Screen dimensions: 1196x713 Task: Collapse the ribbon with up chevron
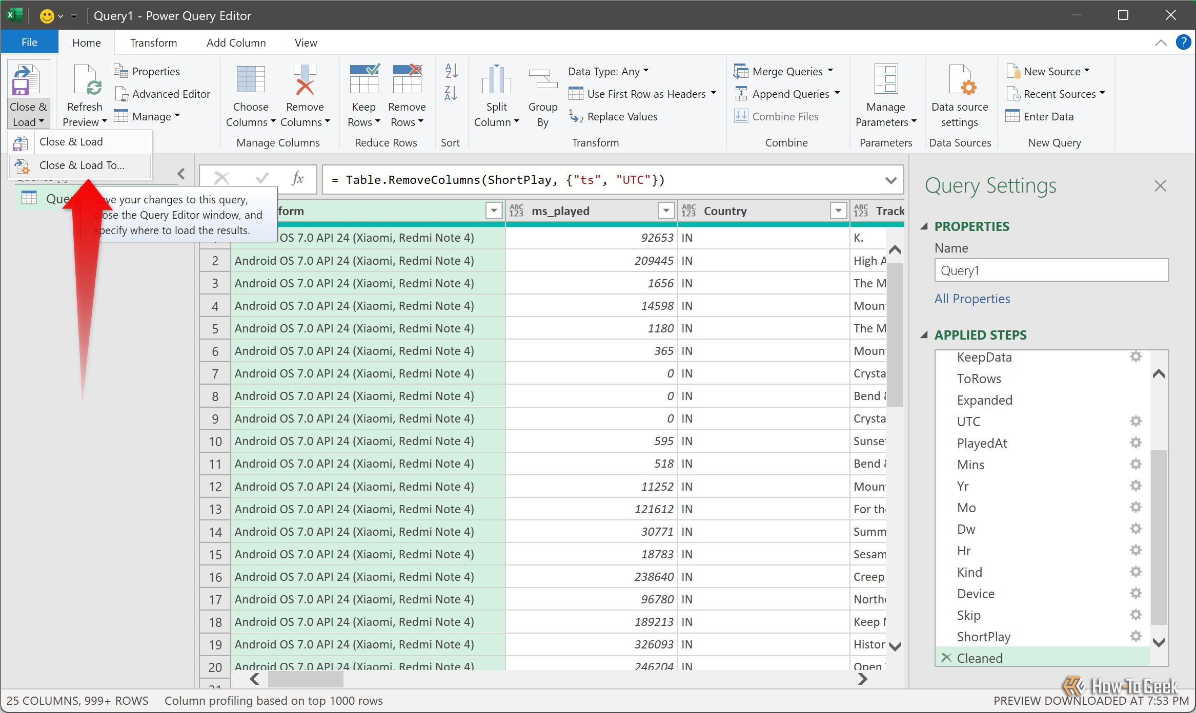pyautogui.click(x=1161, y=43)
